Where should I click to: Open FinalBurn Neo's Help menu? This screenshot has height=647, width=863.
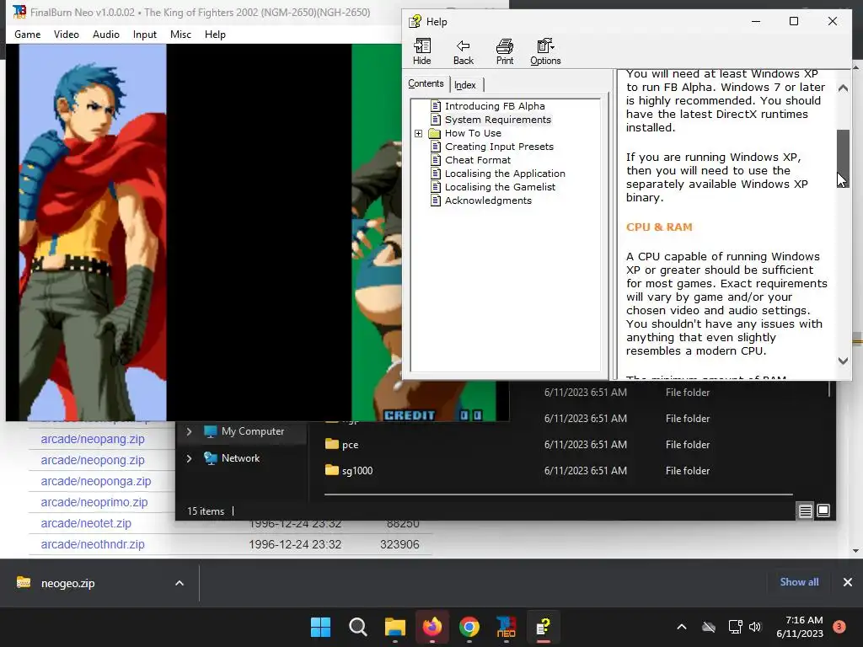pos(215,34)
